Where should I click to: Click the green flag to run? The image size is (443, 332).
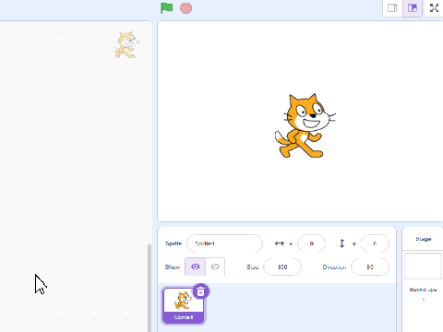click(167, 8)
